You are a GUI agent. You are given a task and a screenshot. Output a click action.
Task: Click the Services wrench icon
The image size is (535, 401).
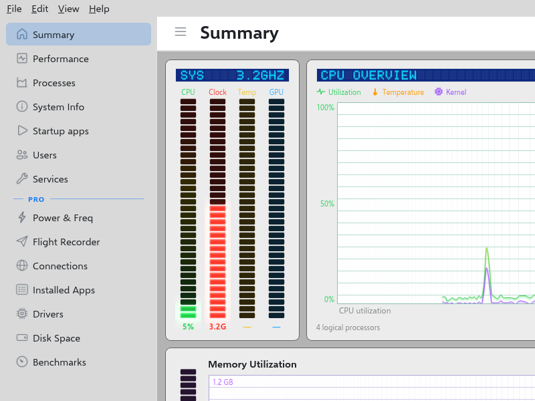tap(22, 178)
